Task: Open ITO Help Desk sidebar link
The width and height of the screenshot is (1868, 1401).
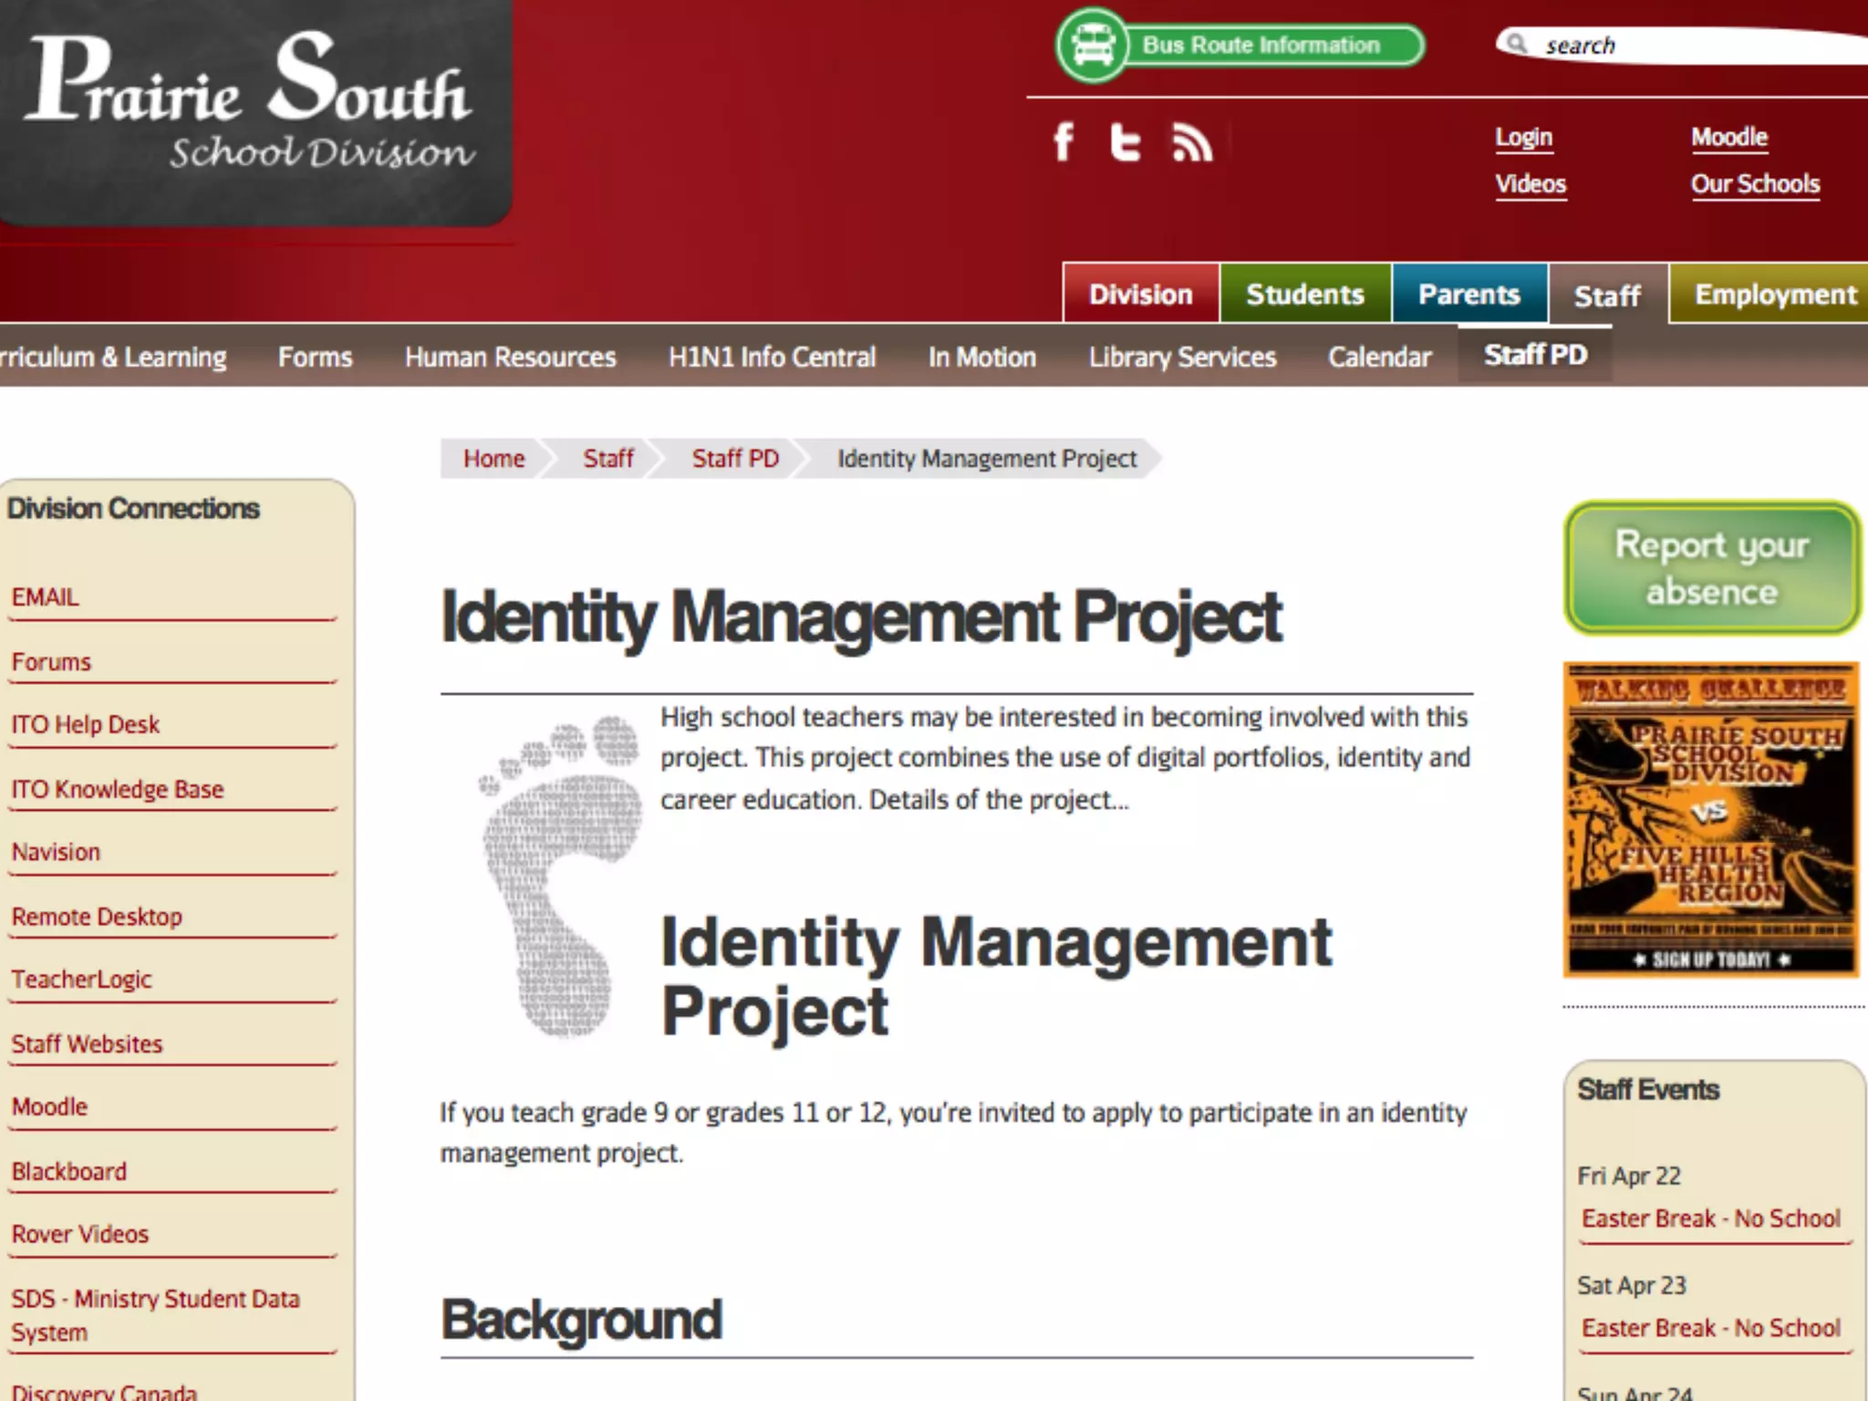Action: click(86, 724)
